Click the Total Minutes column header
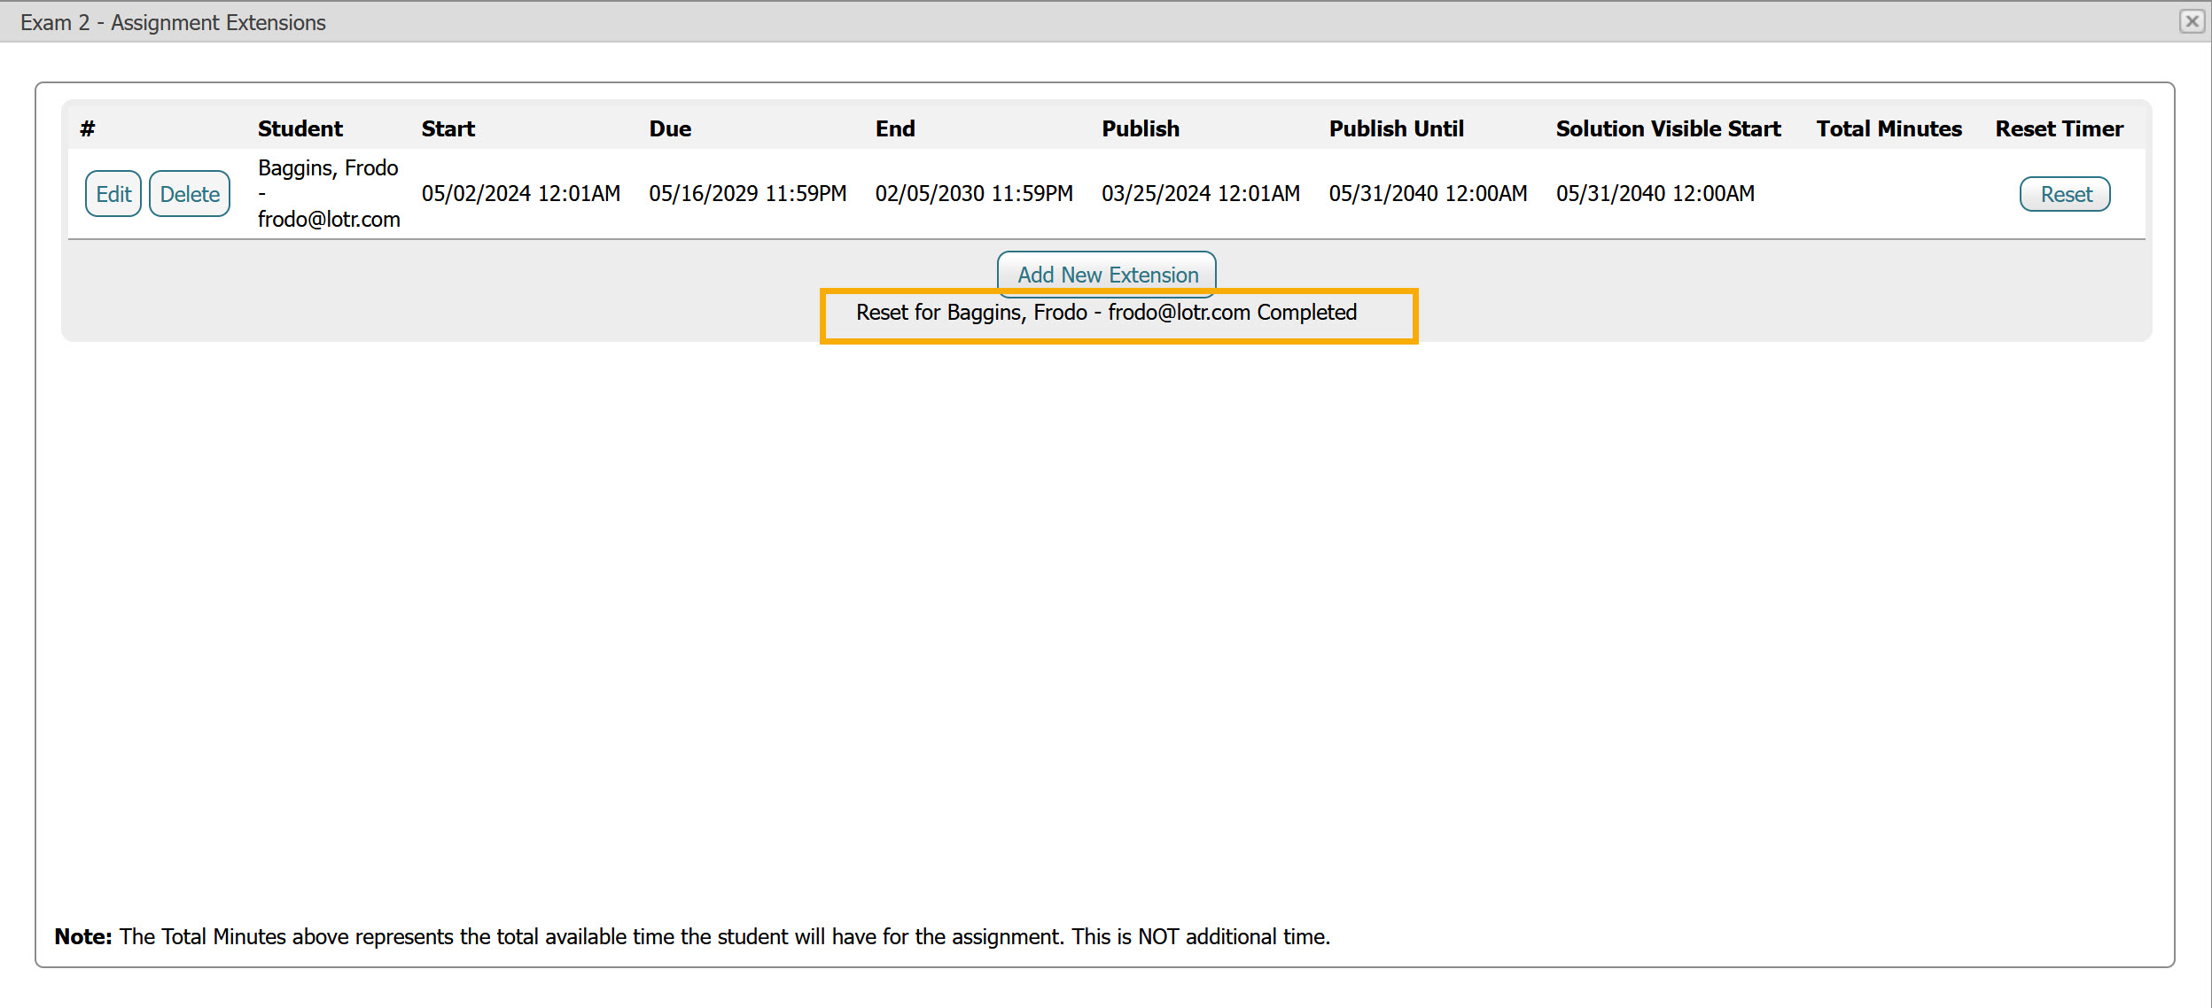Screen dimensions: 2212x1008 tap(1889, 128)
